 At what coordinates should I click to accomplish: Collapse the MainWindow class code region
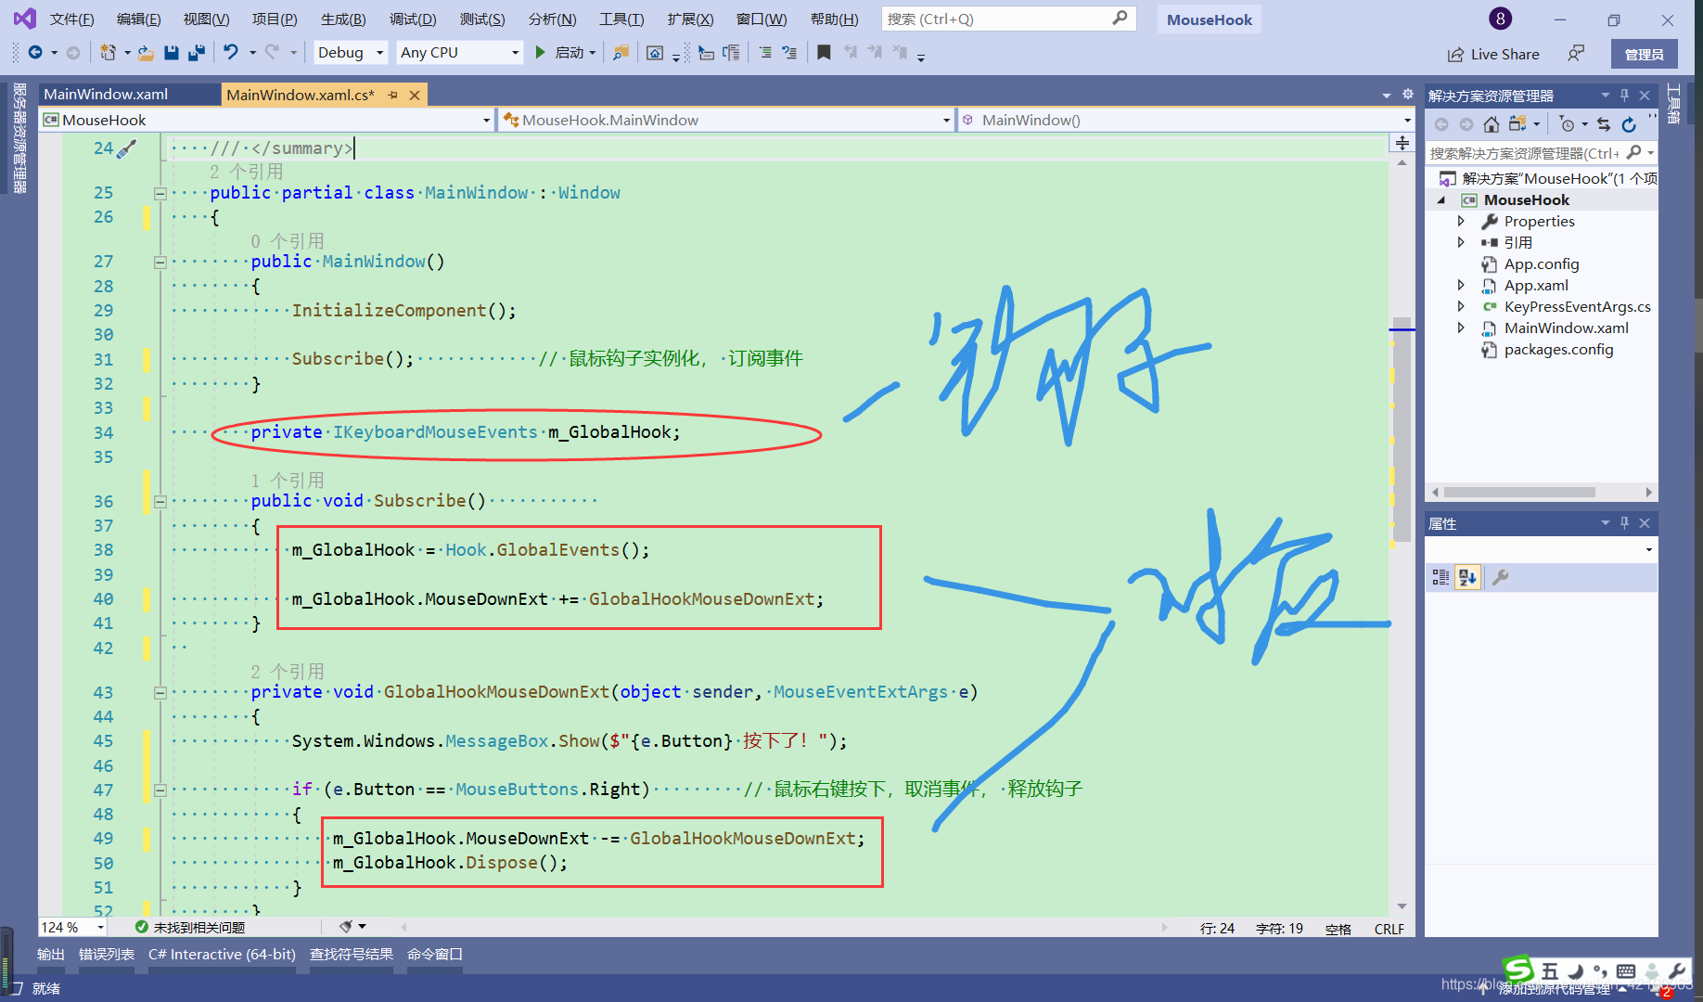(160, 194)
